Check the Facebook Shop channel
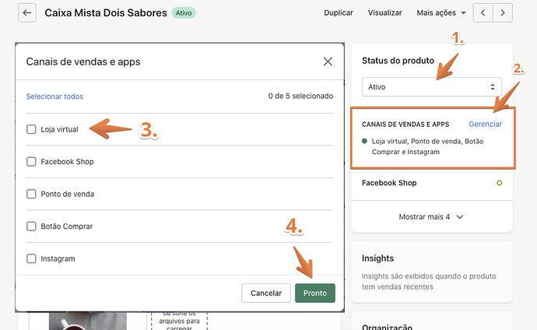Screen dimensions: 537x330 click(x=31, y=162)
